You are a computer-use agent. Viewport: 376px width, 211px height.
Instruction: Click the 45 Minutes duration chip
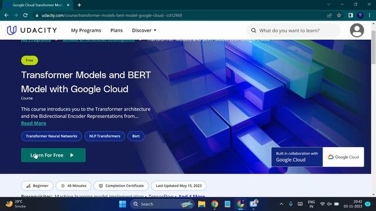(73, 186)
